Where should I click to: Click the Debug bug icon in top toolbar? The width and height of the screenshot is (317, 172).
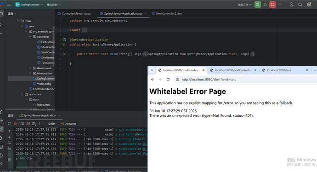265,5
